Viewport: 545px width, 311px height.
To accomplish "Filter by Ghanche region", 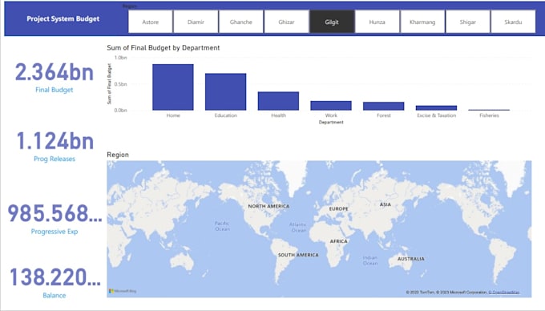I will point(241,22).
